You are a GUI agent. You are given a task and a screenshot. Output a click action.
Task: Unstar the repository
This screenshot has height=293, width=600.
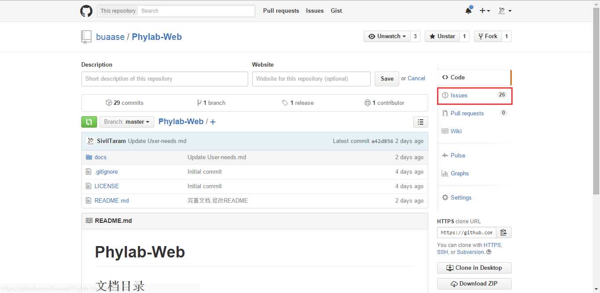coord(442,36)
